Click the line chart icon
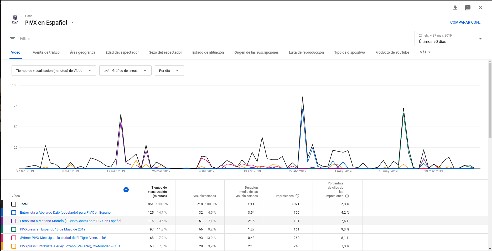Viewport: 492px width, 251px height. (107, 71)
